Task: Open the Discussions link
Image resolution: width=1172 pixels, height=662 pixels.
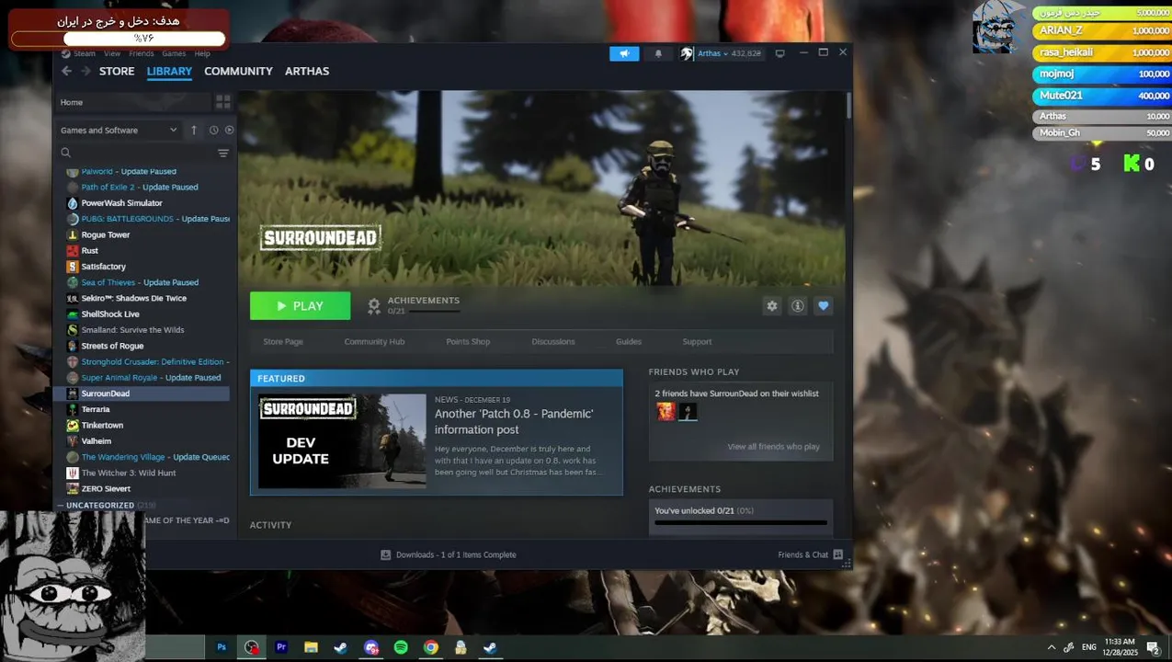Action: pyautogui.click(x=553, y=341)
